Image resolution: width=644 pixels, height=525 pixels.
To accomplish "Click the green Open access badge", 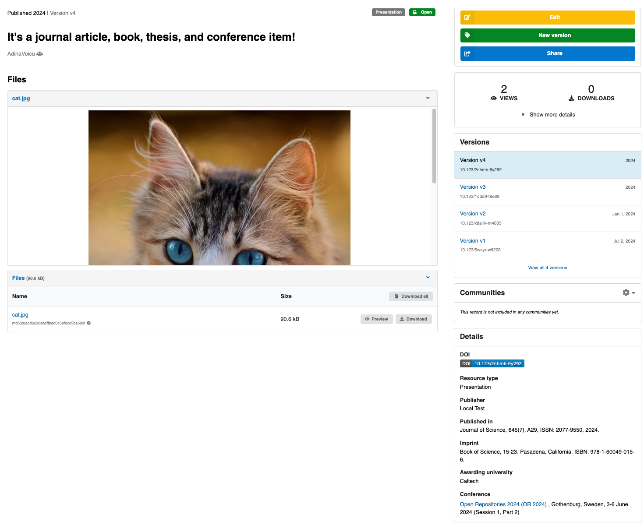I will coord(422,12).
